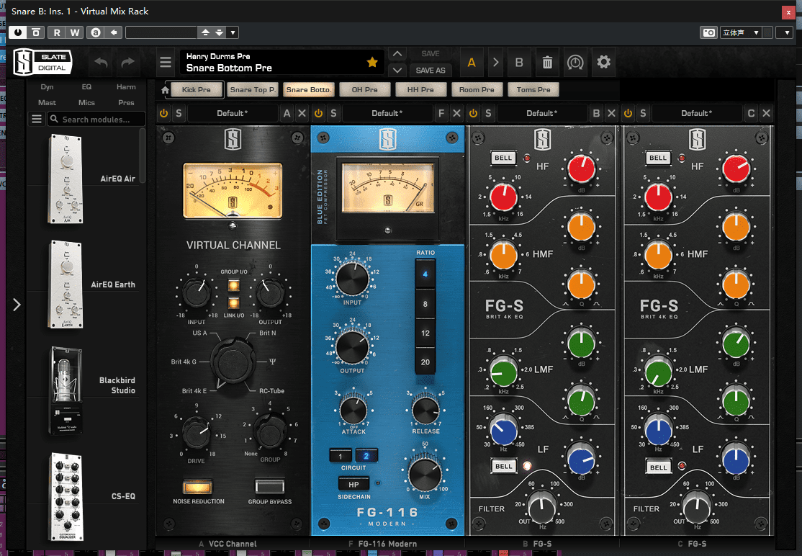The image size is (802, 556).
Task: Delete preset with the trash can icon
Action: (x=546, y=63)
